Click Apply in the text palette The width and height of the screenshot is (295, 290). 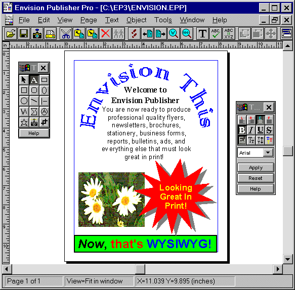pos(256,168)
